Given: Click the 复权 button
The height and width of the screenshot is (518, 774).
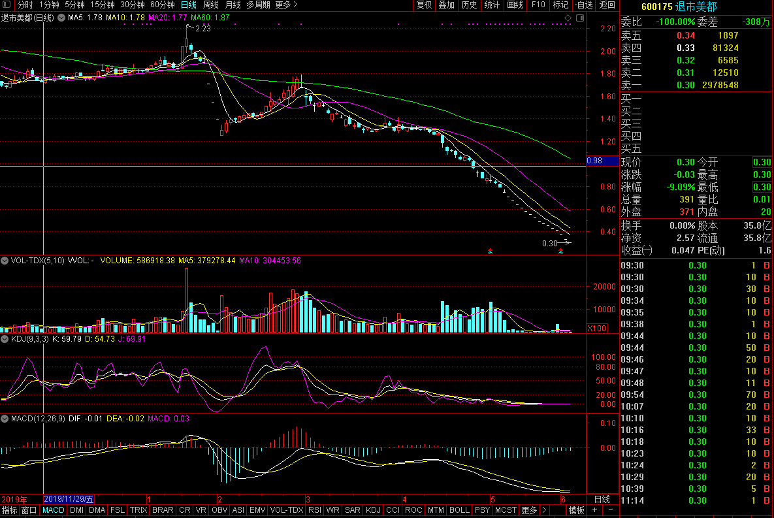Looking at the screenshot, I should click(x=425, y=5).
